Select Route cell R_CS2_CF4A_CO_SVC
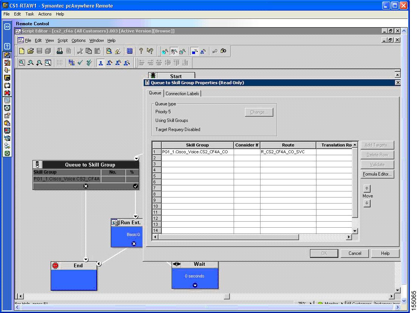 pos(288,152)
